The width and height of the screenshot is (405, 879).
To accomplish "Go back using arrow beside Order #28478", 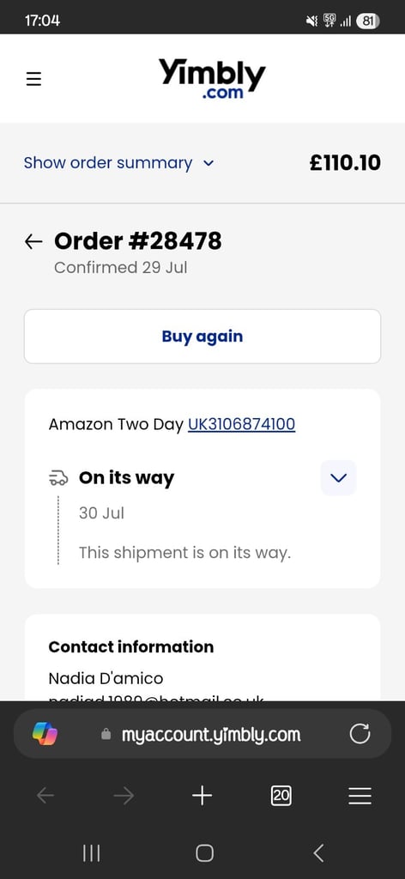I will 33,241.
